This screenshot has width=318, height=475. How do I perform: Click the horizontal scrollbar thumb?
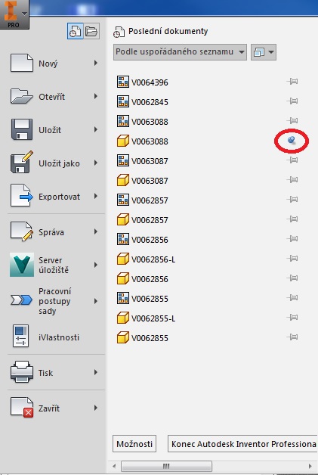coord(166,466)
